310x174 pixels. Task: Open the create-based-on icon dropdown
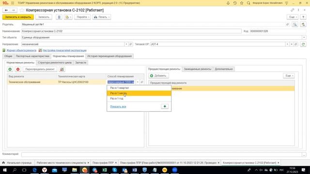[x=68, y=17]
